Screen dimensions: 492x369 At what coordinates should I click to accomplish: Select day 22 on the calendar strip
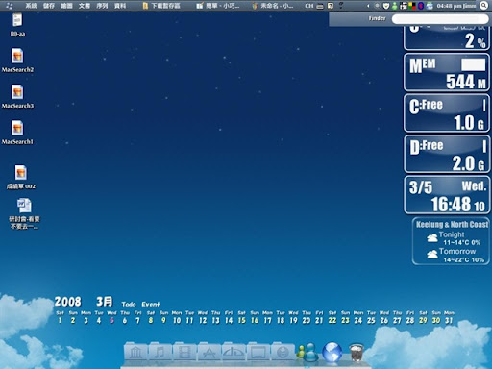tap(332, 320)
